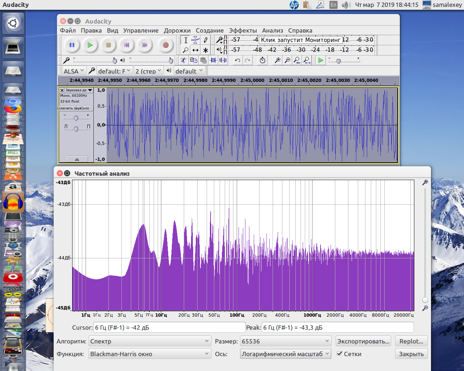The height and width of the screenshot is (371, 464).
Task: Click the Replot button
Action: click(411, 341)
